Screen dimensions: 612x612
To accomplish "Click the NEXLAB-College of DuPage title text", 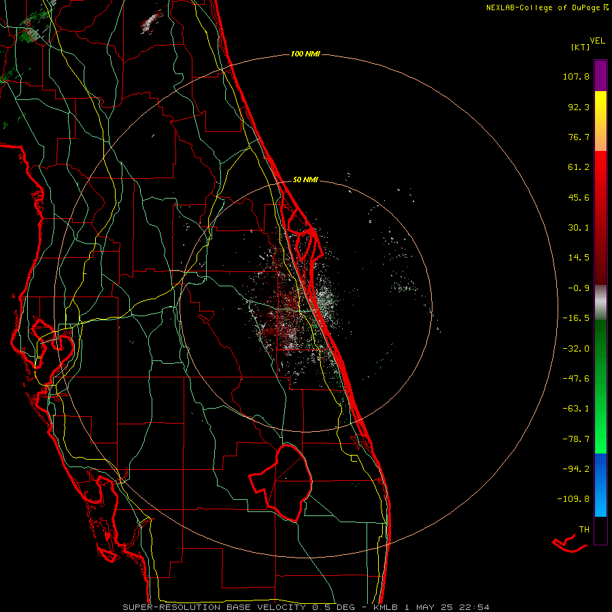I will tap(547, 7).
